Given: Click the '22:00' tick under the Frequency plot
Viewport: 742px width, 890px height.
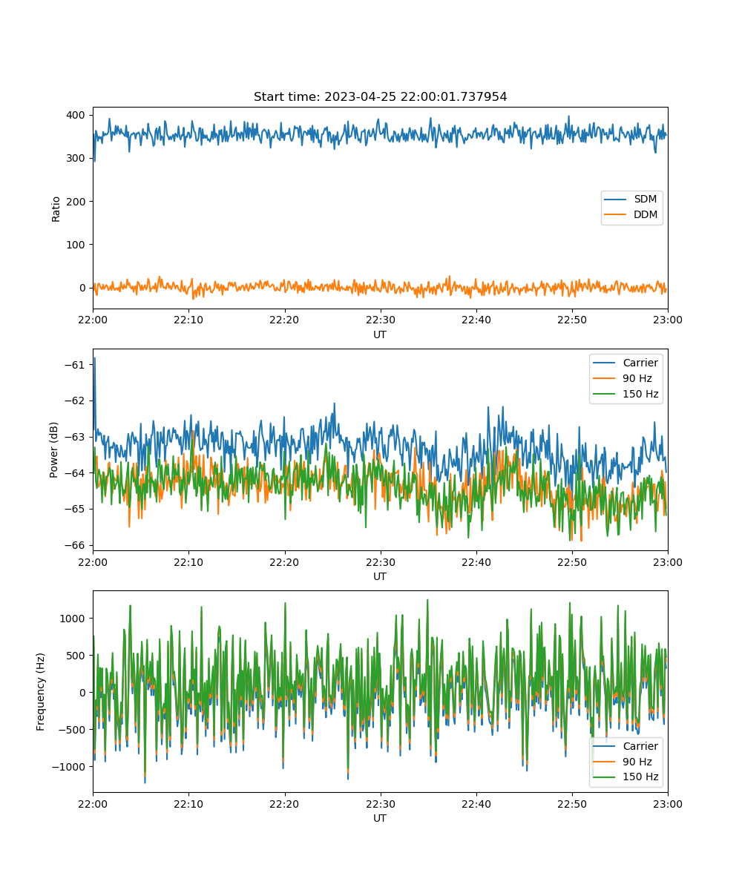Looking at the screenshot, I should [93, 803].
